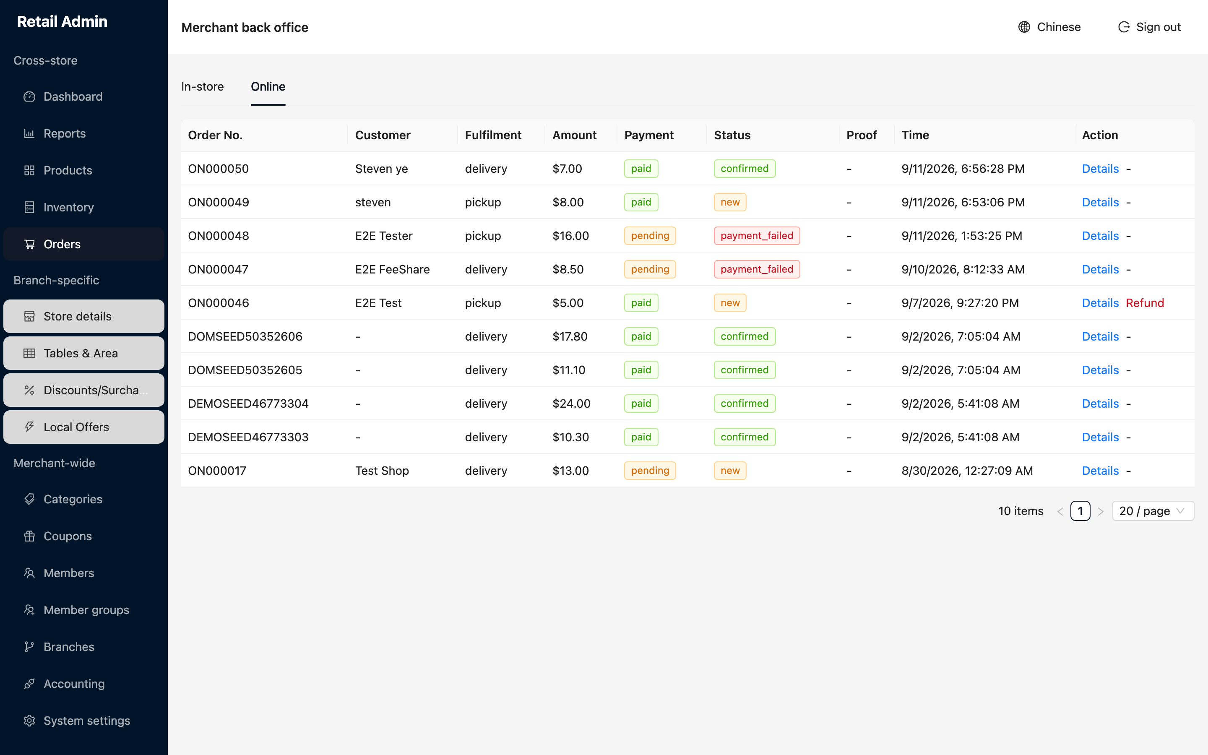Go to the previous page arrow

click(1060, 511)
